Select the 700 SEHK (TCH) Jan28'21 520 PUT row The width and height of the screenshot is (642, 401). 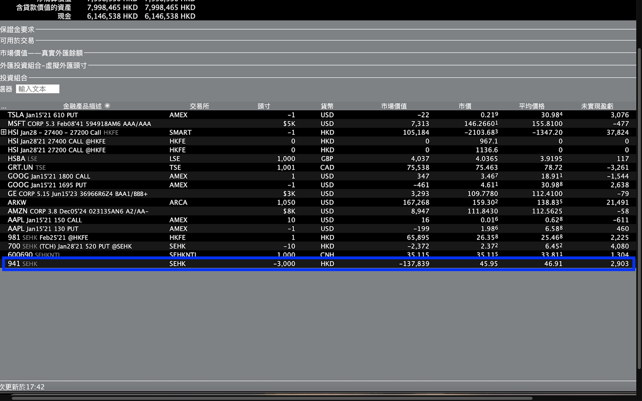[318, 246]
